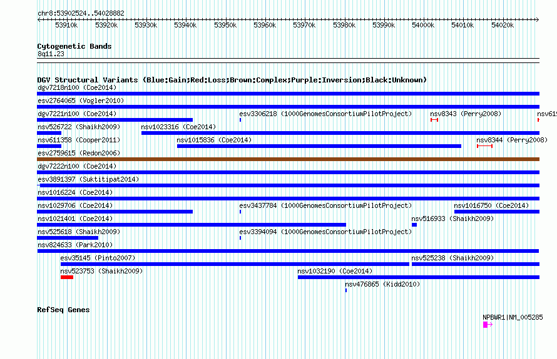The width and height of the screenshot is (557, 359).
Task: Open the nsv525238 (Shaikh2009) label
Action: tap(452, 258)
